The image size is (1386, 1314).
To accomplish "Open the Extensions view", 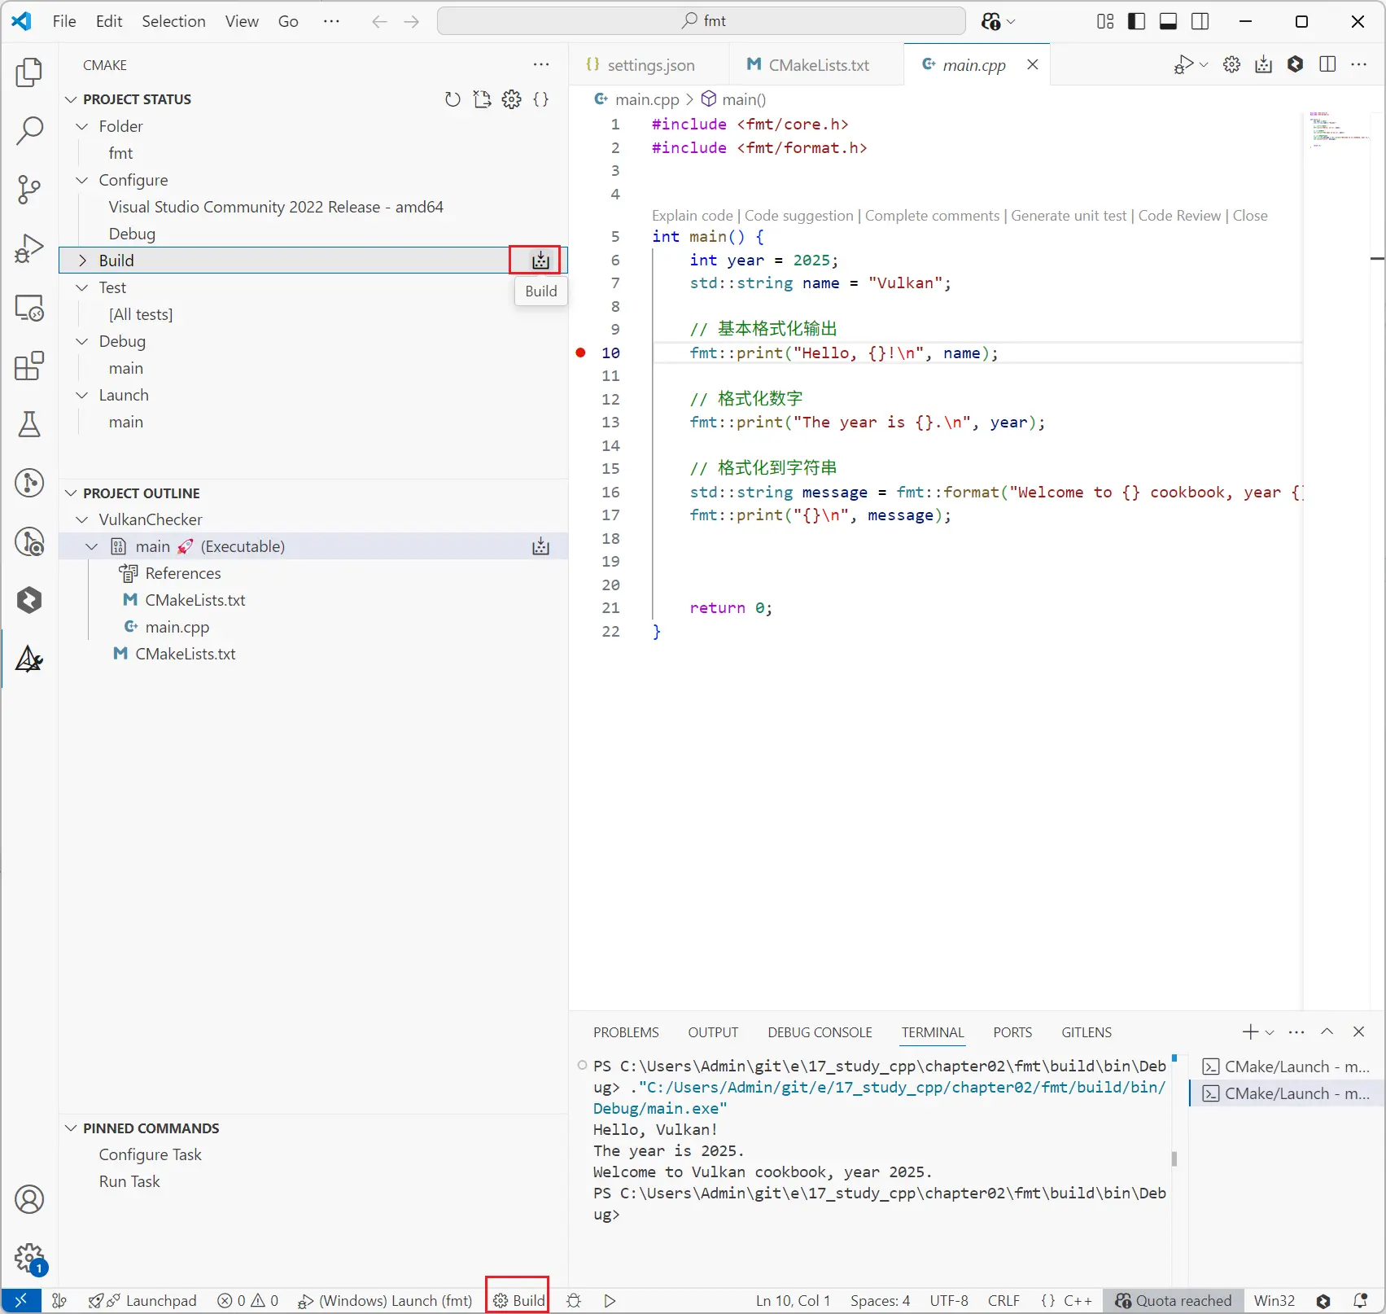I will pyautogui.click(x=29, y=366).
